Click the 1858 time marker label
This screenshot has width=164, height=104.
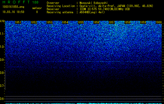(127, 22)
